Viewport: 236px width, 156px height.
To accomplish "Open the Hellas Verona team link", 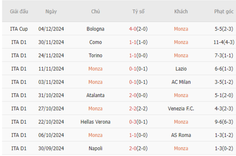I will pyautogui.click(x=95, y=122).
